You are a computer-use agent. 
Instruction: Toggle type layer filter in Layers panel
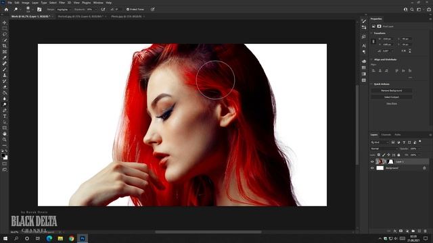pyautogui.click(x=404, y=142)
